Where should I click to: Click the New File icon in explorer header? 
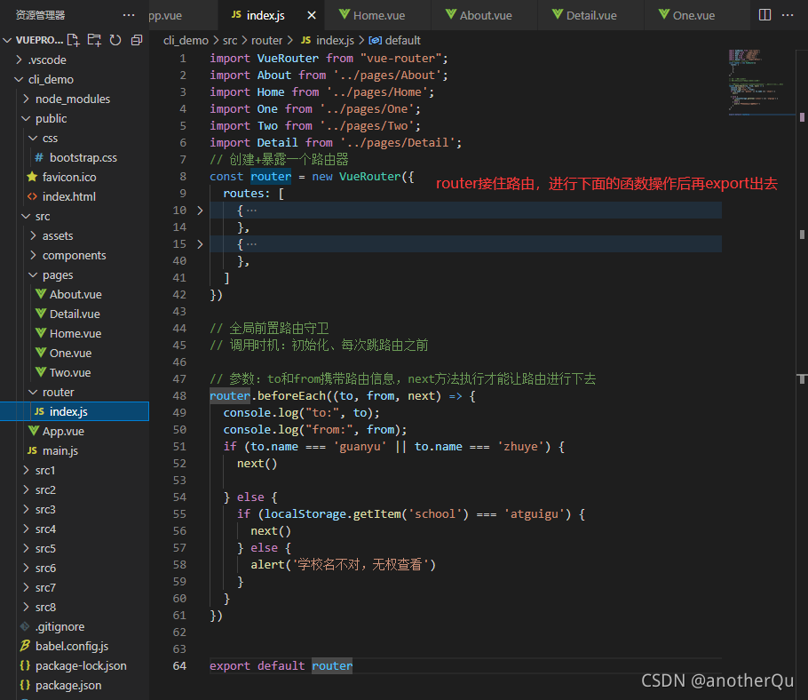click(x=74, y=40)
